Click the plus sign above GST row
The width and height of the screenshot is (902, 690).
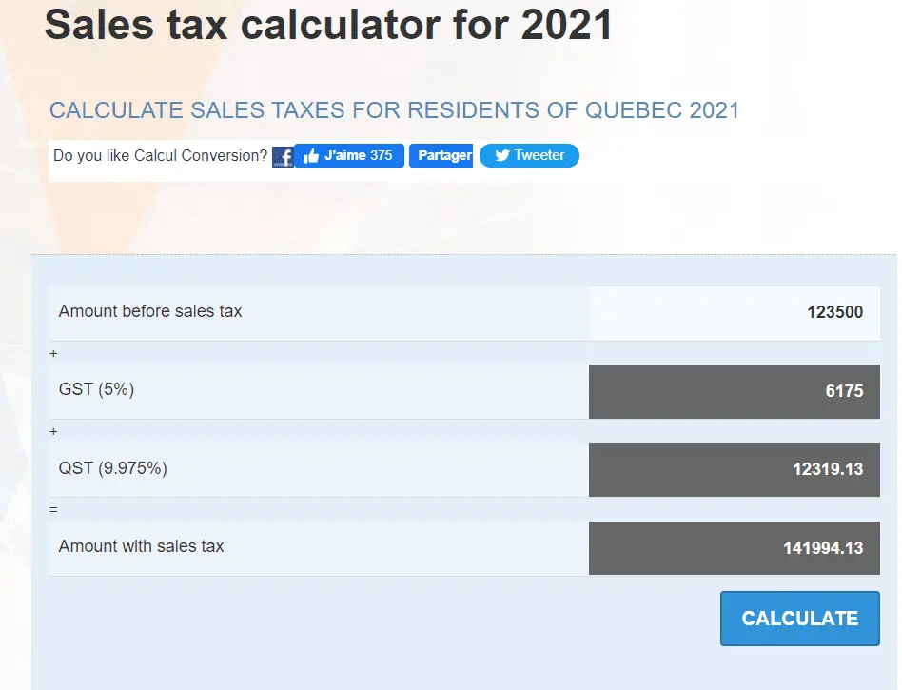(x=53, y=353)
